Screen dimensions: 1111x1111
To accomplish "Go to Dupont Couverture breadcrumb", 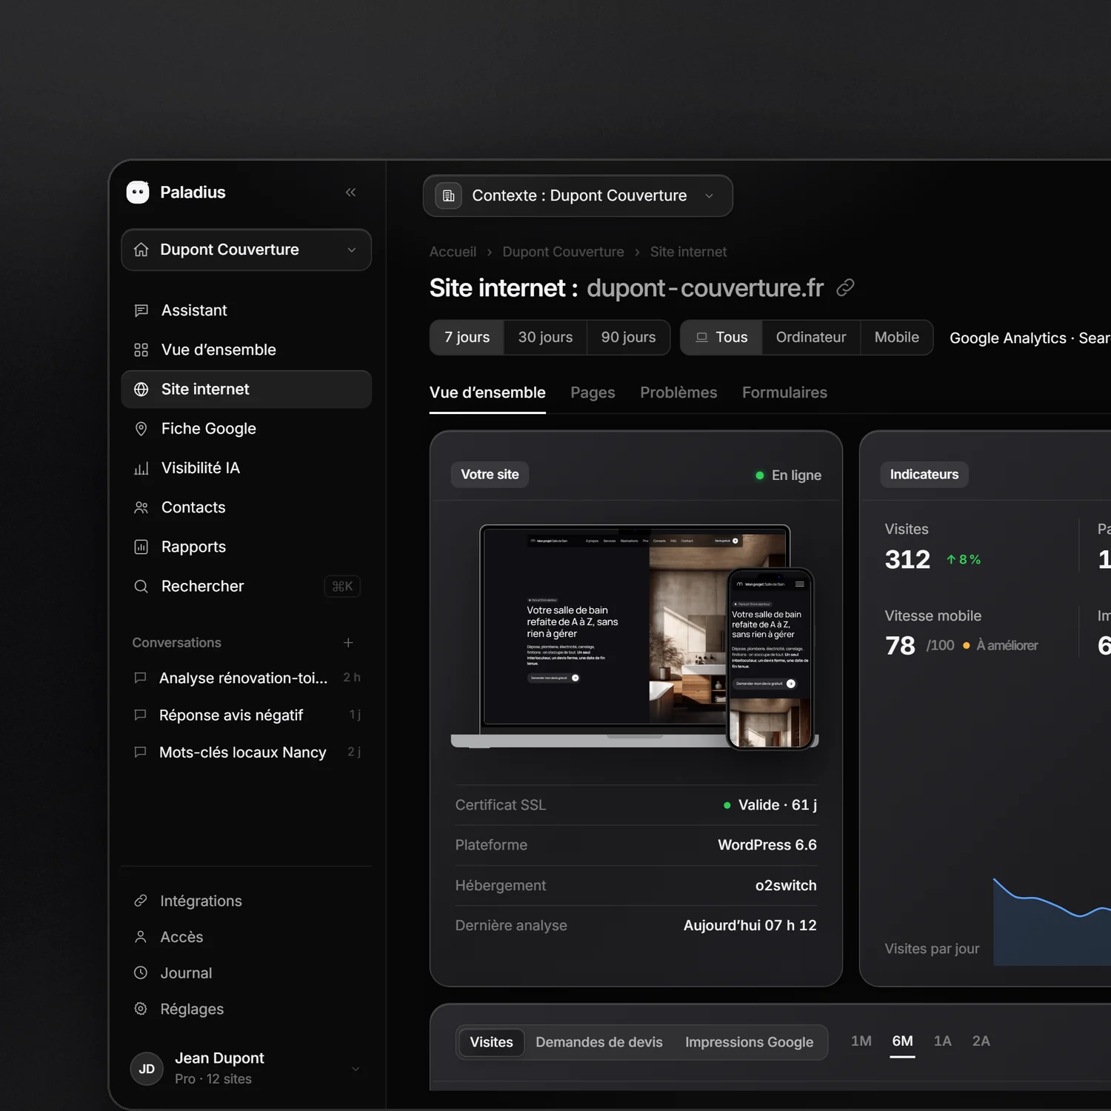I will [563, 252].
